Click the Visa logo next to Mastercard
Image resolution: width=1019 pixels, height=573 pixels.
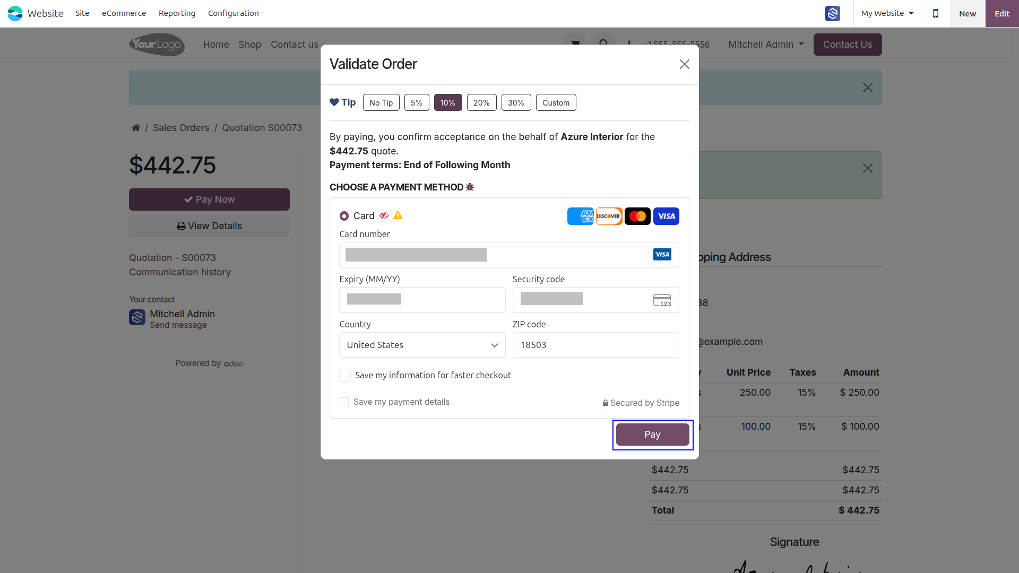[x=666, y=216]
